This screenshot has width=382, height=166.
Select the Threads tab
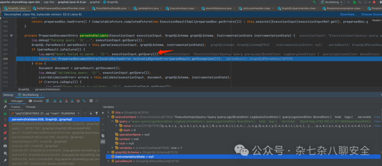(31, 107)
